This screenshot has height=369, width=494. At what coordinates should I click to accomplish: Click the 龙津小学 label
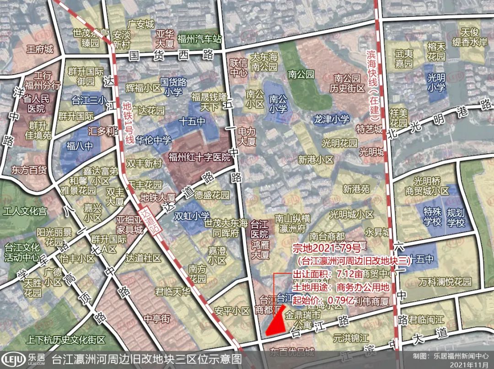[x=332, y=119]
